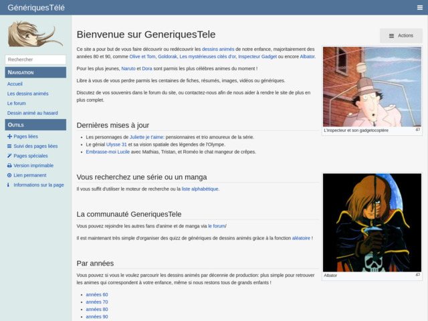The height and width of the screenshot is (321, 428).
Task: Collapse the Outils sidebar section
Action: coord(35,125)
